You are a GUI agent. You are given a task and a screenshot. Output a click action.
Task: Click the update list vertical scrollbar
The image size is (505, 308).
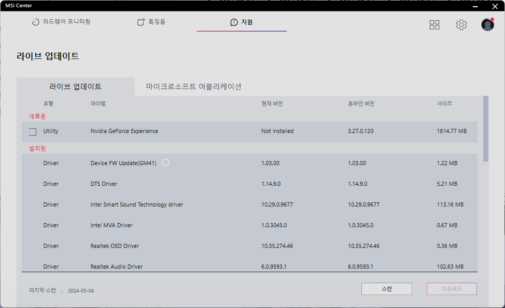(x=486, y=128)
